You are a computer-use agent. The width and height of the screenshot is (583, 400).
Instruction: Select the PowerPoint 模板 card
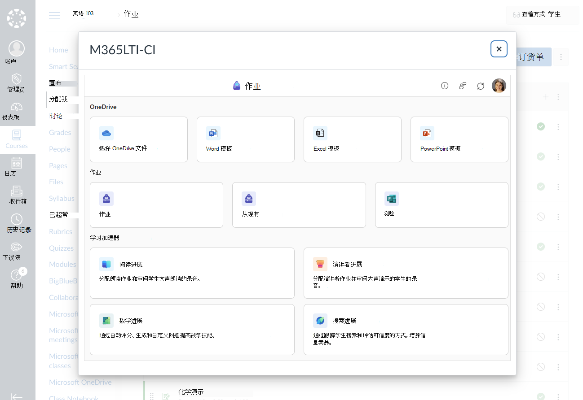click(459, 139)
